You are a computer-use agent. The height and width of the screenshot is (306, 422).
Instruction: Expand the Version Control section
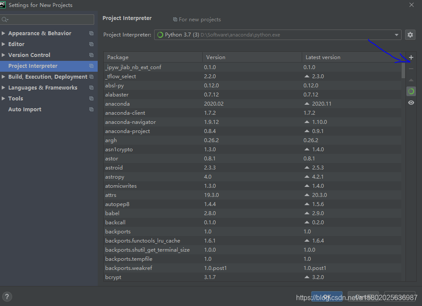point(3,55)
